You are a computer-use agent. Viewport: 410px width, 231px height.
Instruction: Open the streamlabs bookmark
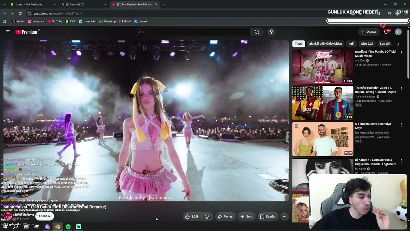pyautogui.click(x=87, y=21)
